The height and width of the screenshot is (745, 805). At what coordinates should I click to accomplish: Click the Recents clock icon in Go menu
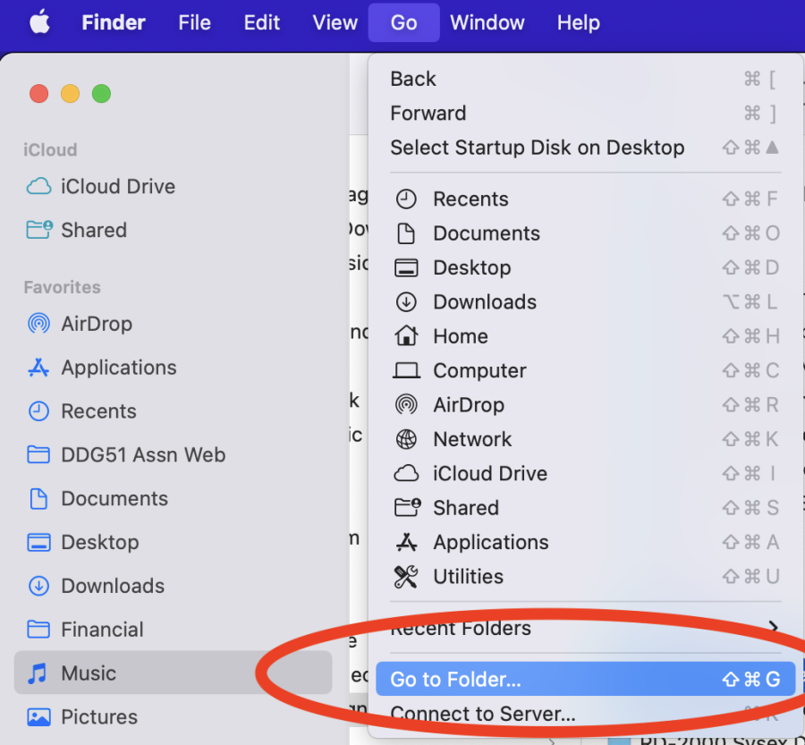pos(406,199)
